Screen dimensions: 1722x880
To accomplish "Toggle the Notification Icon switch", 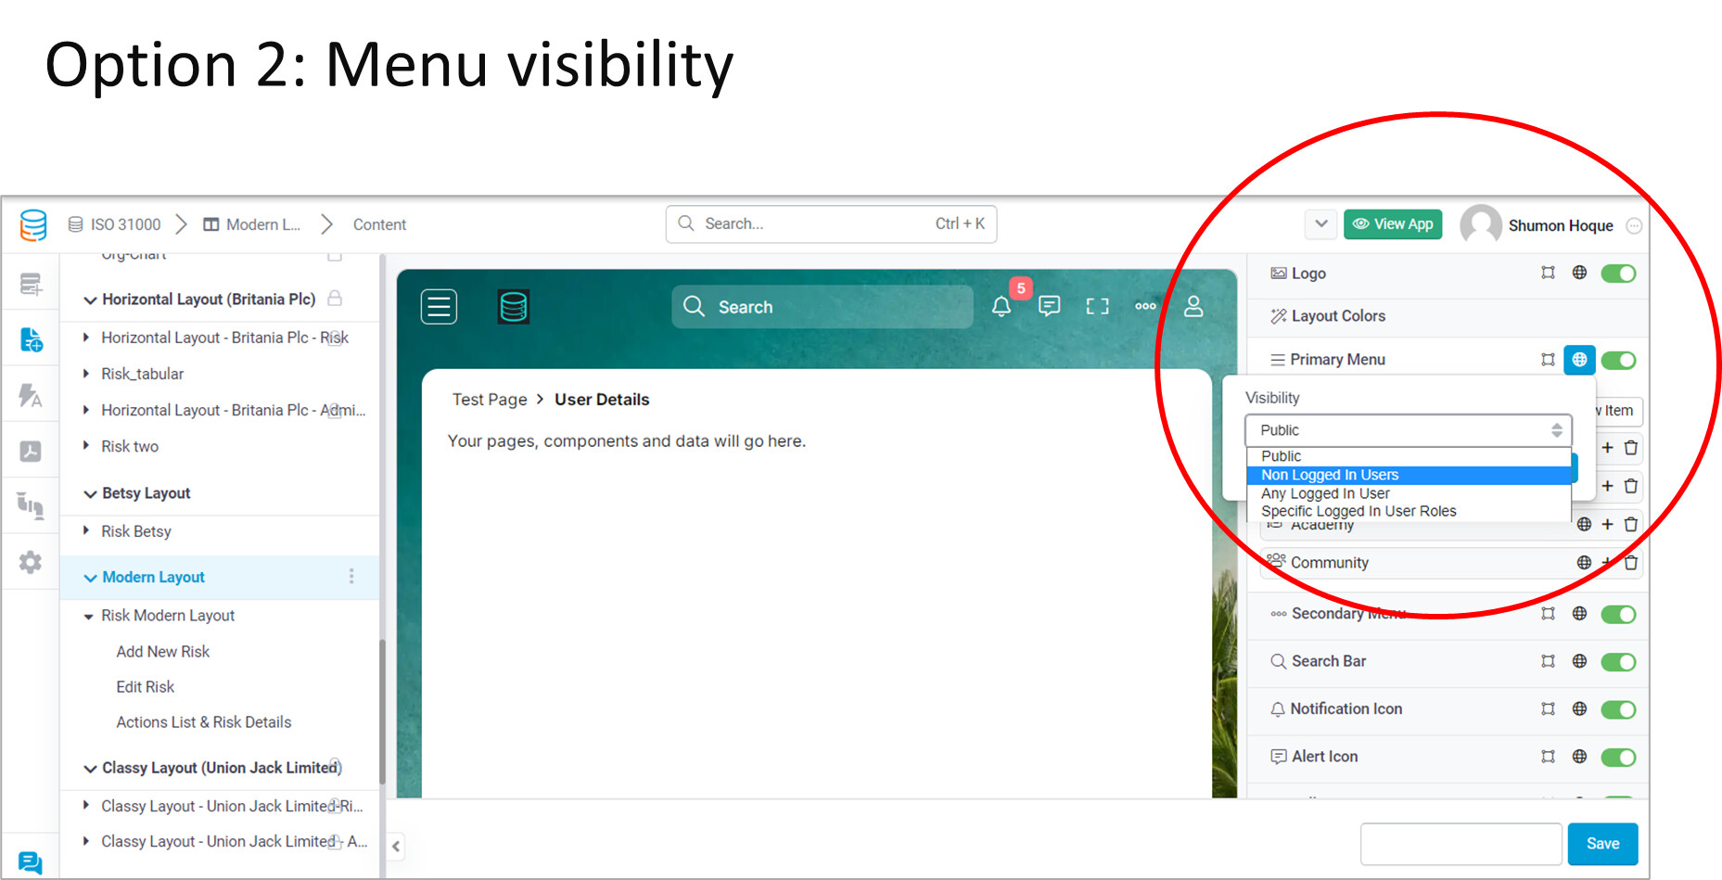I will 1618,709.
